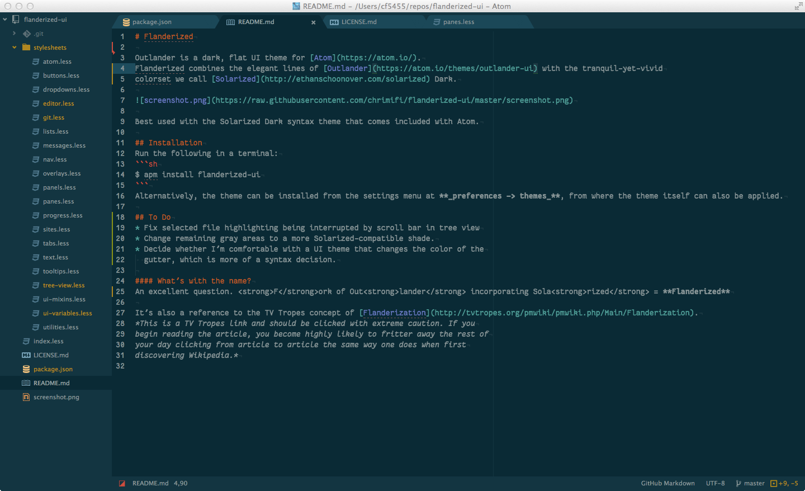805x491 pixels.
Task: Open tabs.less in the tree view
Action: [x=56, y=243]
